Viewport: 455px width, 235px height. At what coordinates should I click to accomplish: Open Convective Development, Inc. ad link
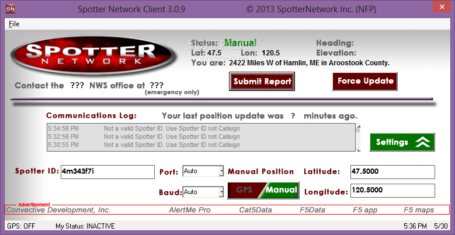point(58,210)
